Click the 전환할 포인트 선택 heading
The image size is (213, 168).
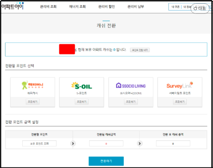(19, 66)
